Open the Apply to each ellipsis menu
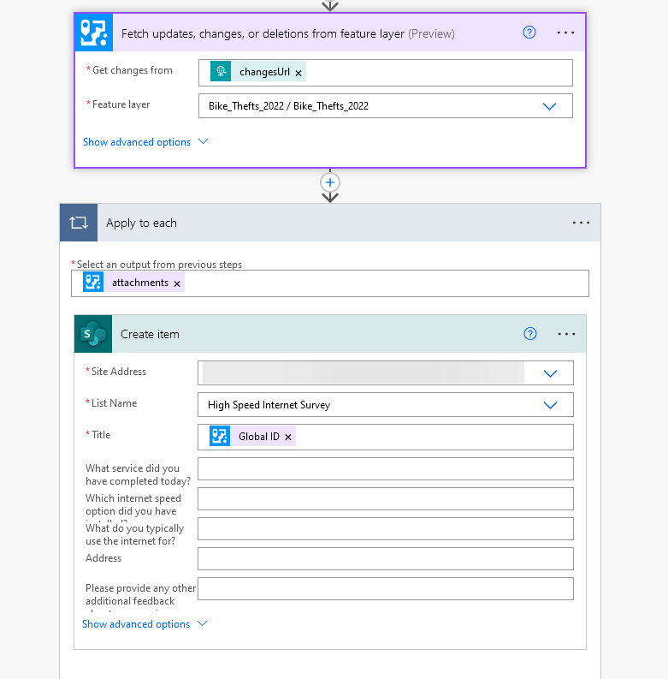The height and width of the screenshot is (679, 668). point(581,223)
